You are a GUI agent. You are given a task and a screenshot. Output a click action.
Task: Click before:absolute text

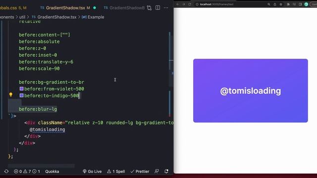[39, 42]
